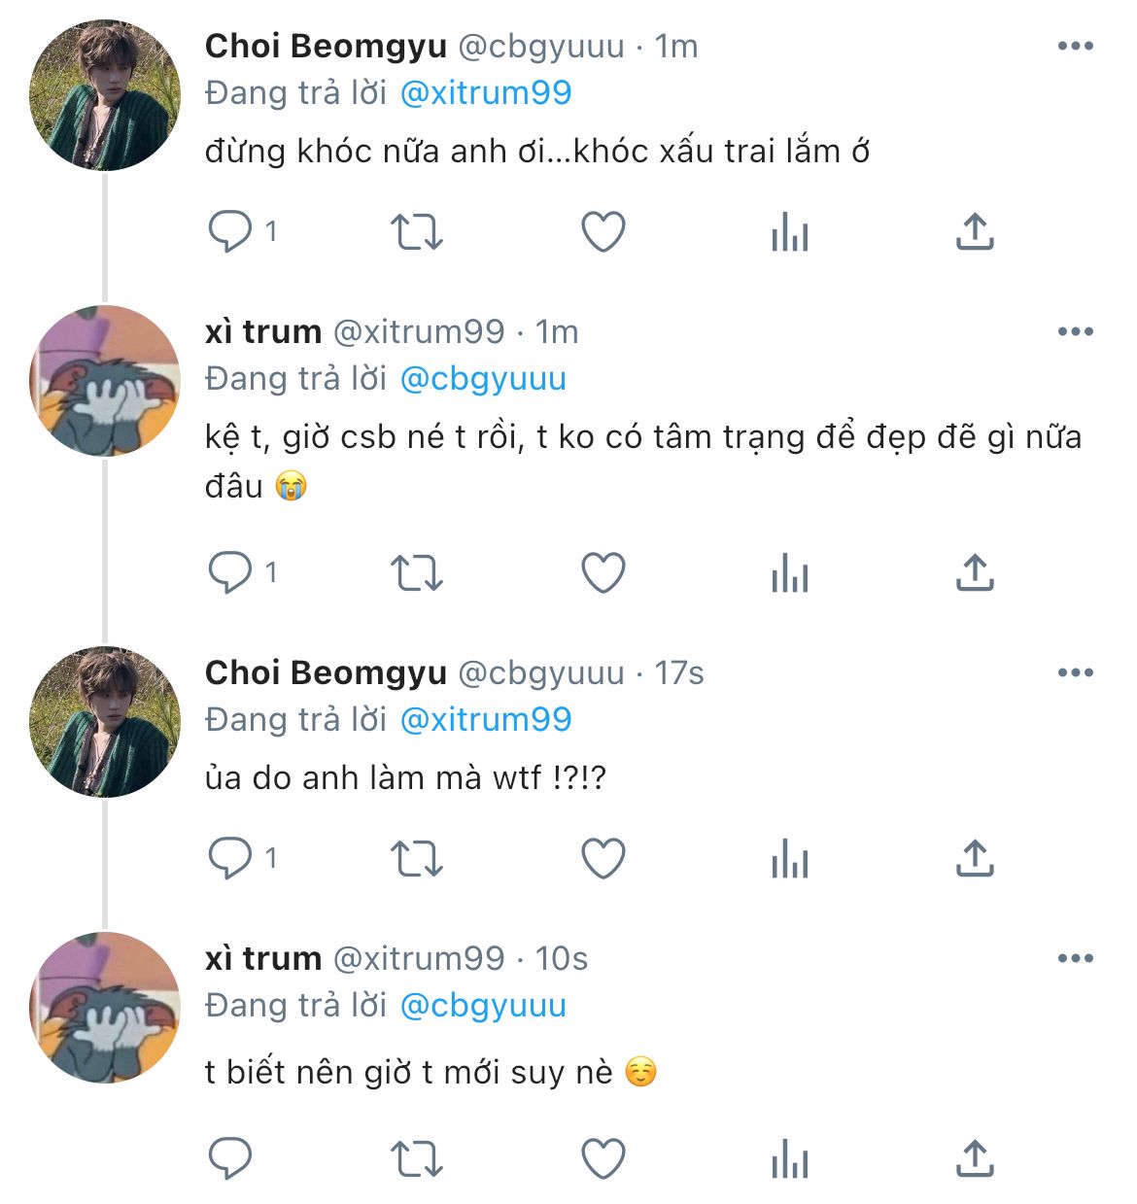Like the 'đừng khóc nữa anh ơi' tweet
This screenshot has width=1137, height=1204.
click(603, 232)
